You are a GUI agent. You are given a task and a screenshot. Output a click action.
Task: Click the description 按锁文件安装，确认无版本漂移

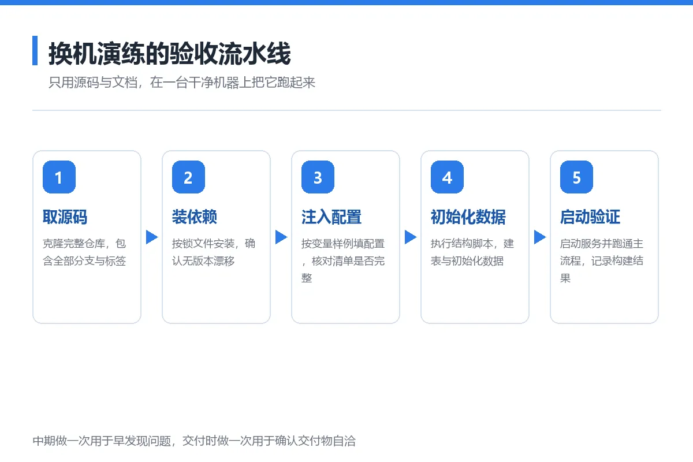(214, 252)
